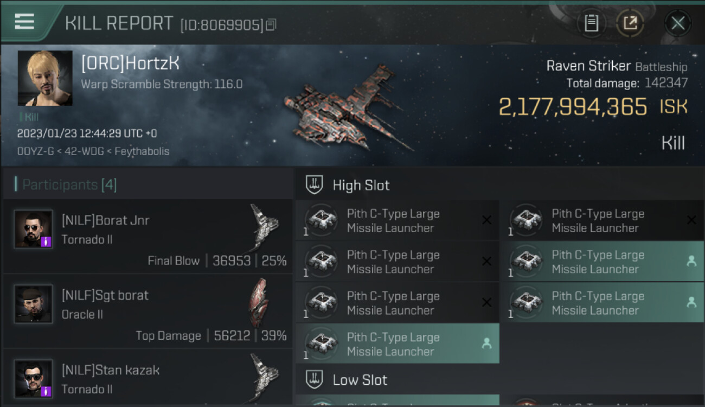Select bottom highlighted launcher in left column
The height and width of the screenshot is (407, 705).
coord(397,344)
